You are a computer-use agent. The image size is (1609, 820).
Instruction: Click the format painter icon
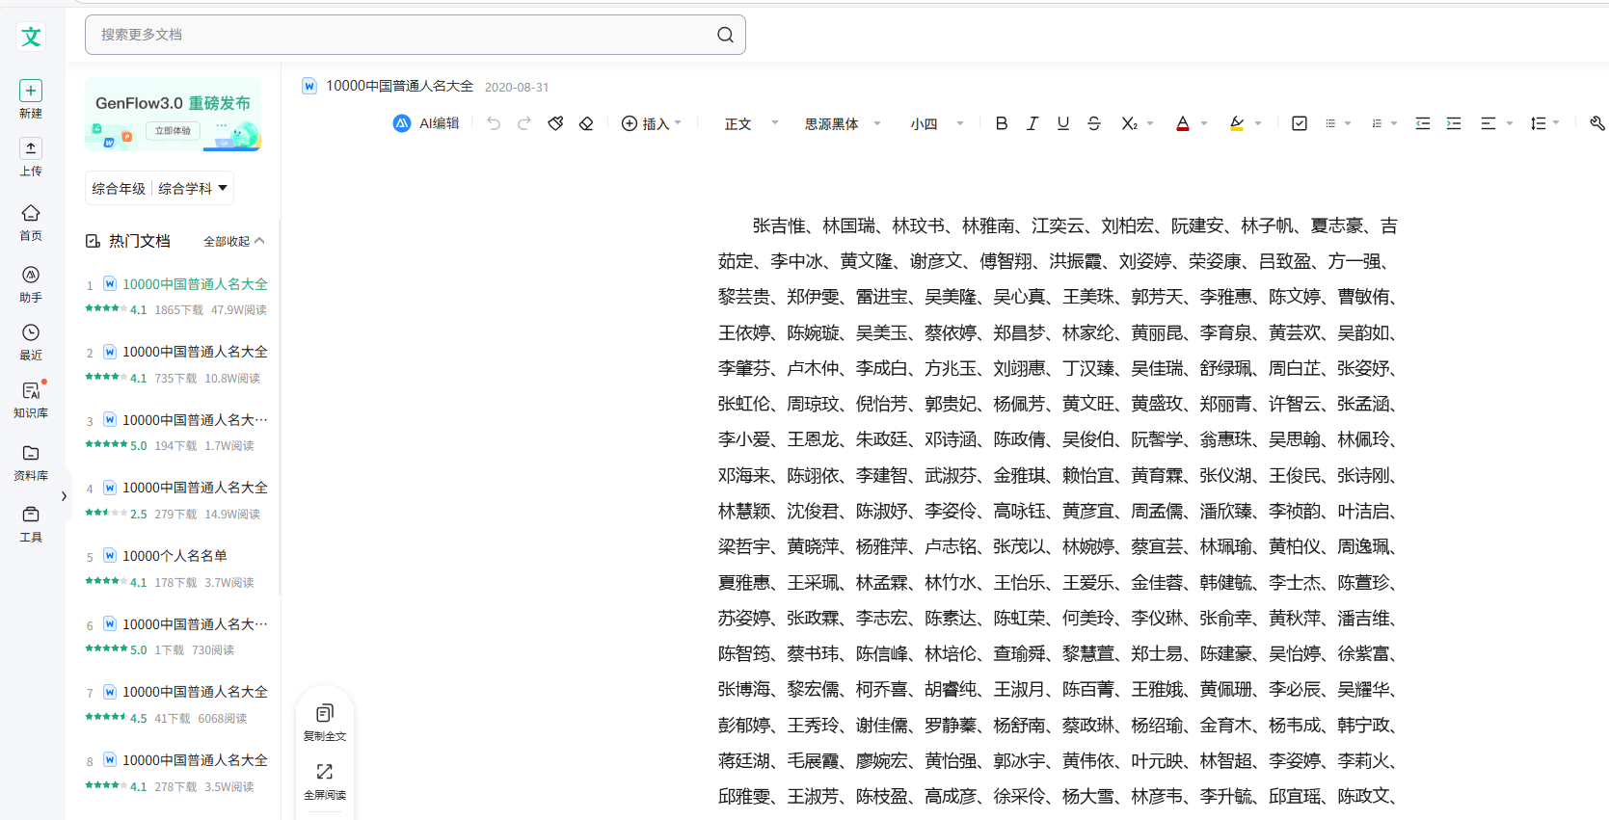(x=555, y=123)
